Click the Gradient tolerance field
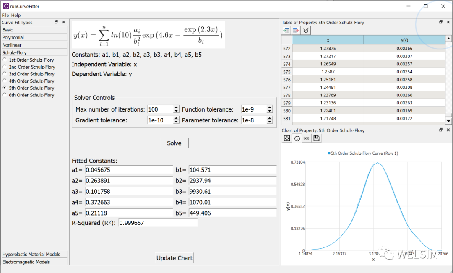Viewport: 453px width, 273px height. [x=160, y=120]
